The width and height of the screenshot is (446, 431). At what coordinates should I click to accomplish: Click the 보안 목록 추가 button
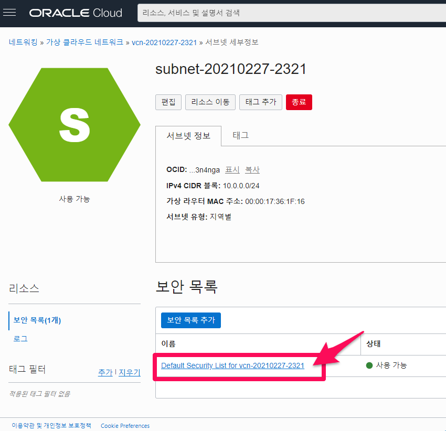click(191, 320)
